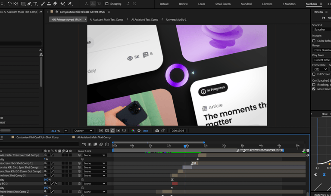Screen dimensions: 331x196
Task: Click the shy layers timeline switch icon
Action: tap(90, 144)
